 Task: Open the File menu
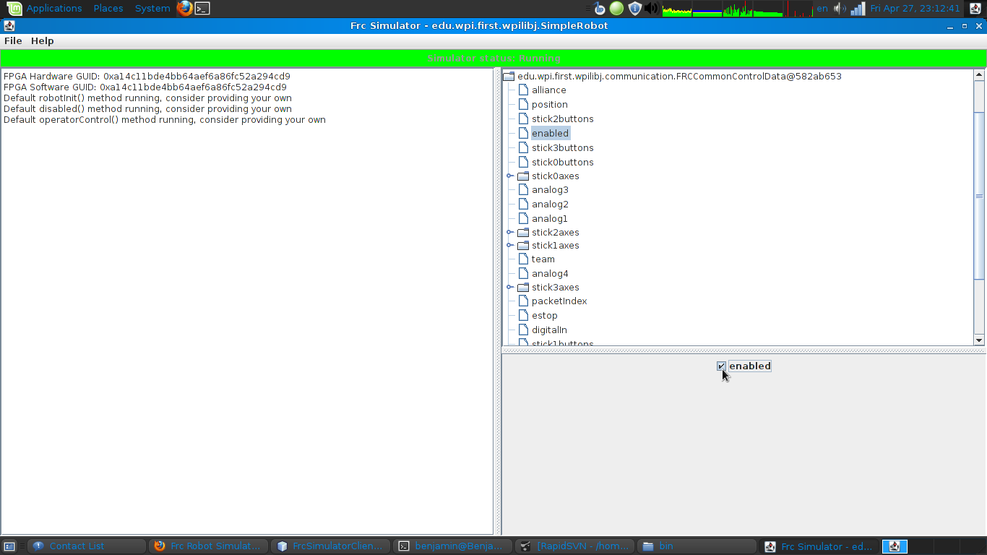coord(13,41)
